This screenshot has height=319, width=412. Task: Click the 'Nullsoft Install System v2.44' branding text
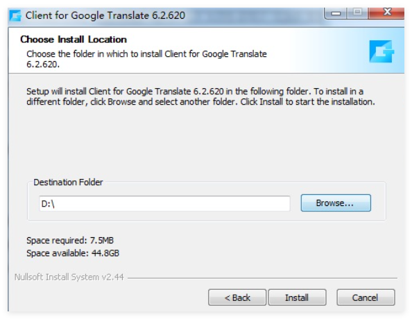(x=69, y=277)
